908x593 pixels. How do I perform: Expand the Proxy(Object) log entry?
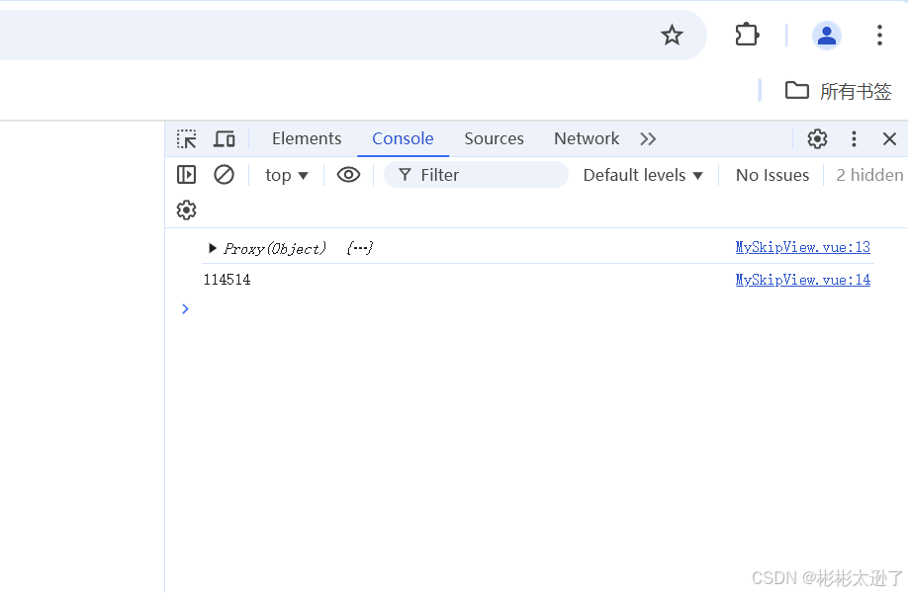click(212, 248)
